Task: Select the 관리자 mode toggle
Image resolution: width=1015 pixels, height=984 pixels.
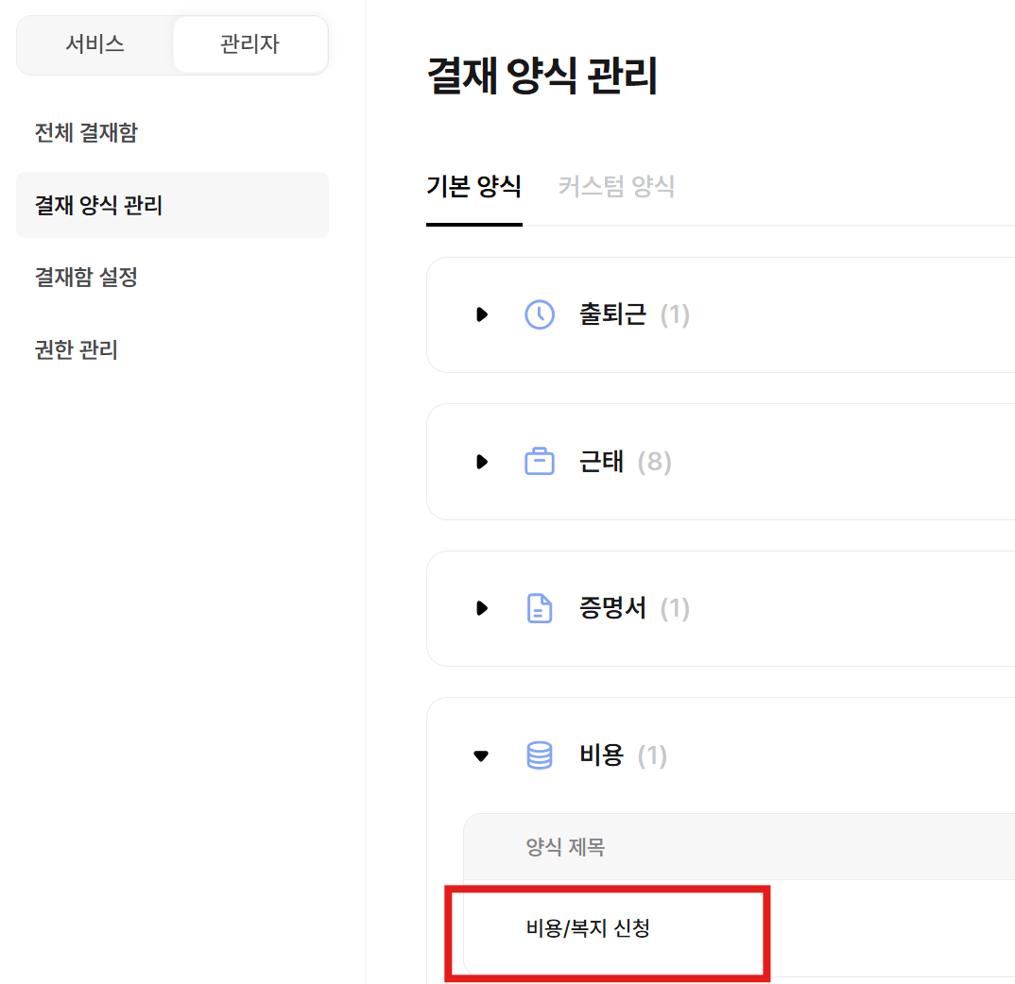Action: pyautogui.click(x=250, y=44)
